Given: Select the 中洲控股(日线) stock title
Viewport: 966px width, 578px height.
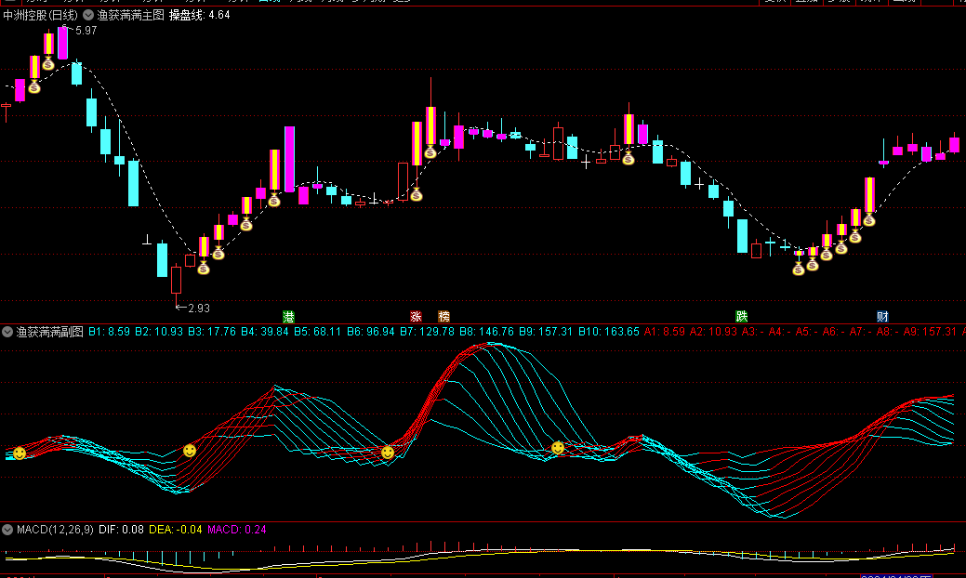Looking at the screenshot, I should (x=41, y=15).
